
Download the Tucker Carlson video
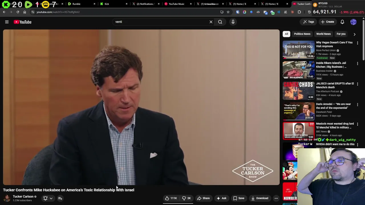click(x=259, y=198)
